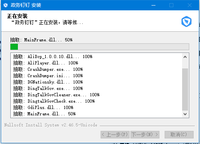The width and height of the screenshot is (200, 144).
Task: Click the Nullsoft Install System version text
Action: pos(51,125)
